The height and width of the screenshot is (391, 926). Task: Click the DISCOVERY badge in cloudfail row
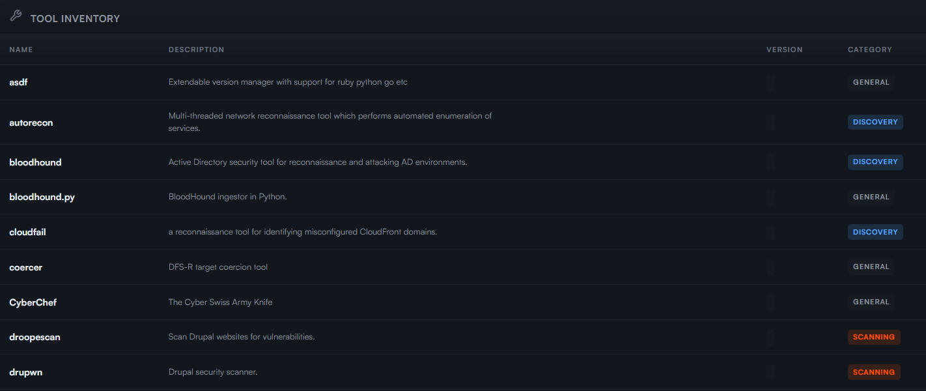(875, 232)
